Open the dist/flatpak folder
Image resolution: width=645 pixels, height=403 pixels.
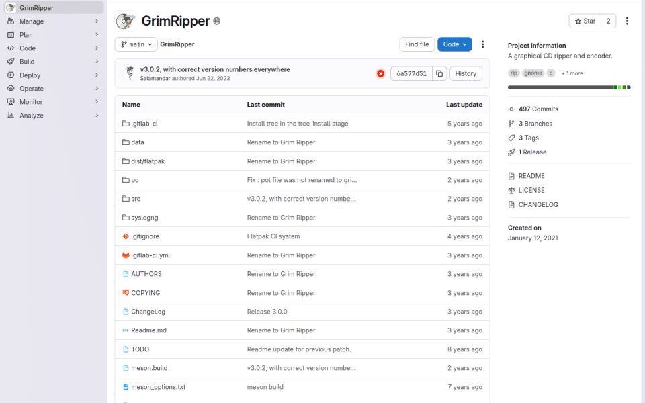[148, 161]
